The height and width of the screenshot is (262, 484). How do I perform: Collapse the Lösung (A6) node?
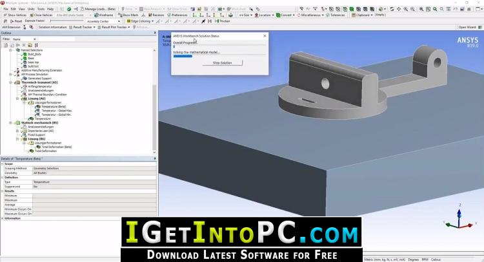pos(17,98)
